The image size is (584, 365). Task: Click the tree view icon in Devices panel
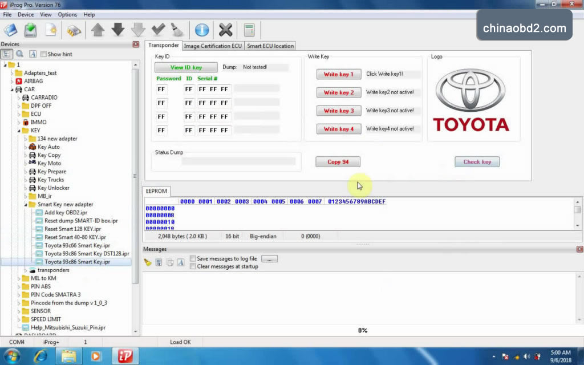coord(6,54)
